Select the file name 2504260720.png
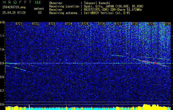173x110 pixels. tap(14, 7)
